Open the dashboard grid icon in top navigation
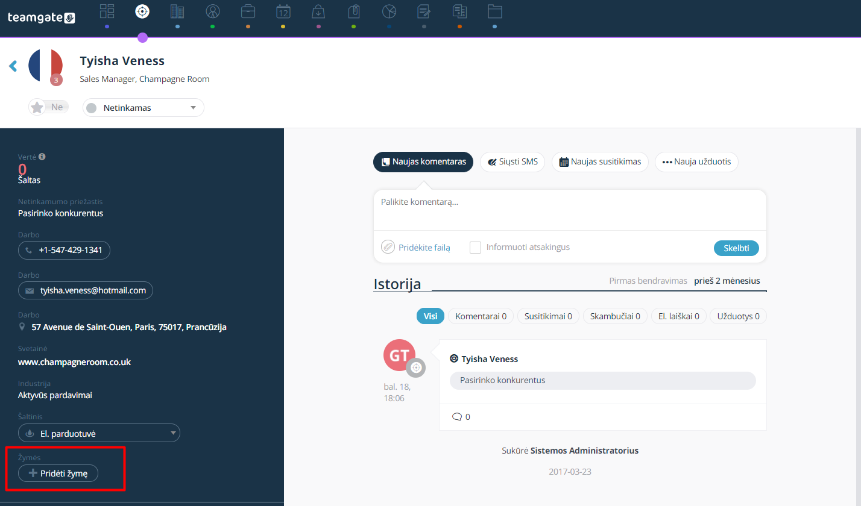This screenshot has height=506, width=861. click(x=107, y=11)
